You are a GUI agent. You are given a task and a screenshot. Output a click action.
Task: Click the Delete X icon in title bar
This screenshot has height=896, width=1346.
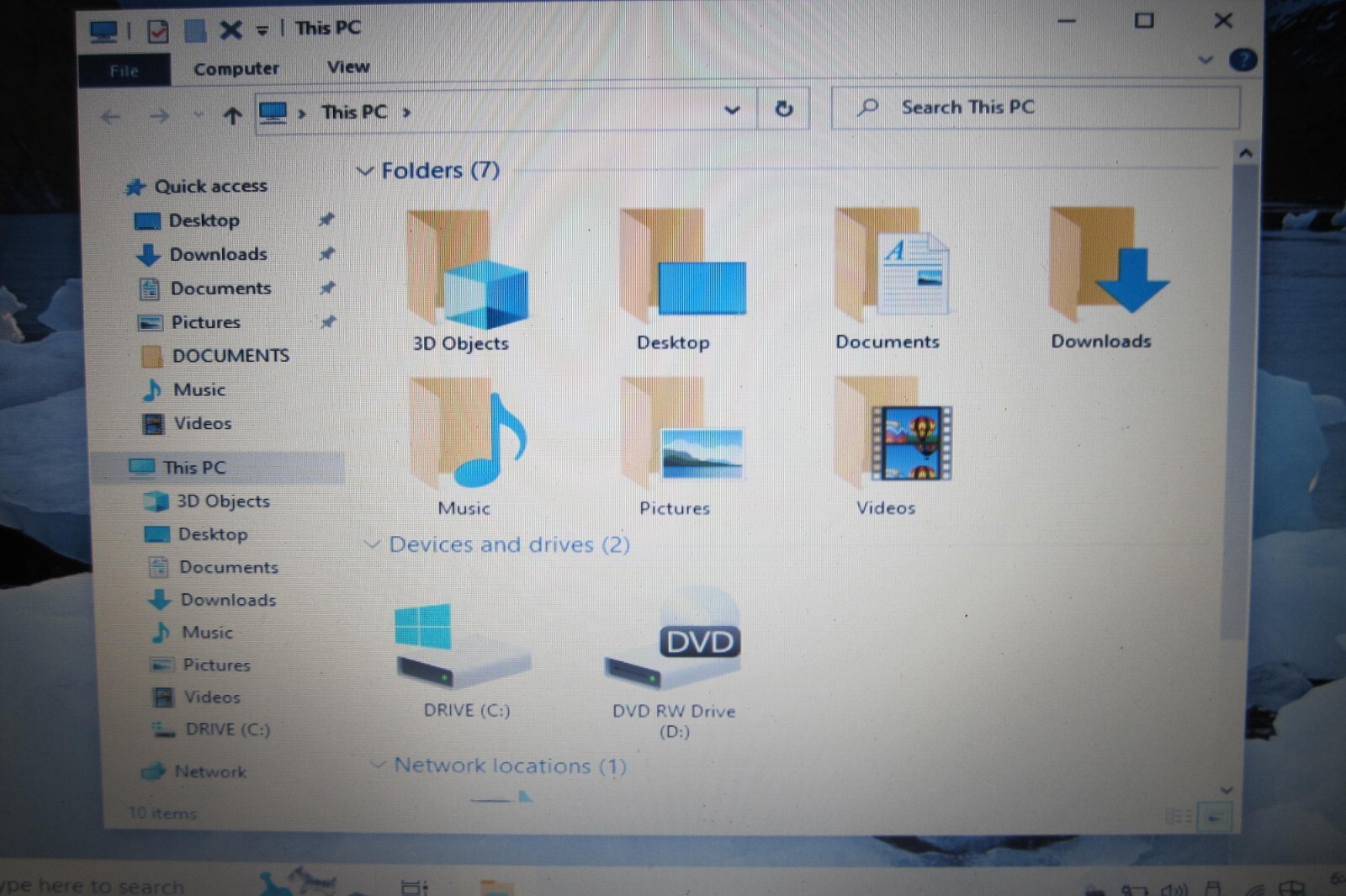pos(231,30)
